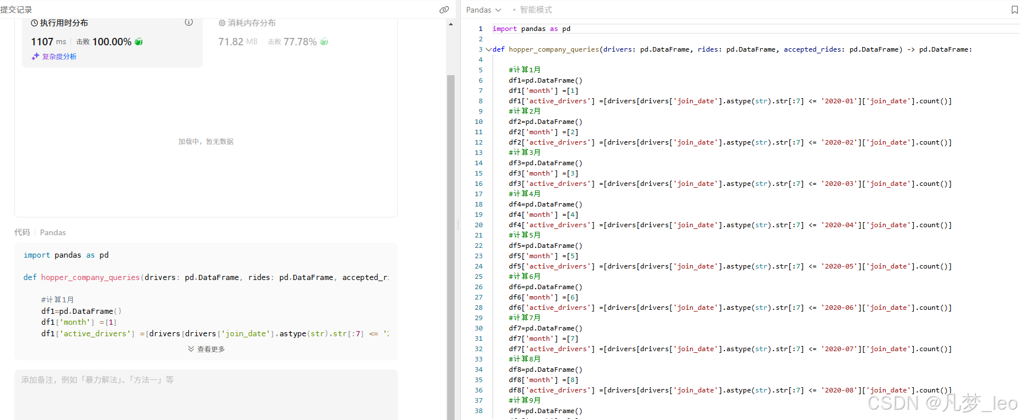This screenshot has height=420, width=1020.
Task: Open the Pandas language dropdown
Action: coord(483,10)
